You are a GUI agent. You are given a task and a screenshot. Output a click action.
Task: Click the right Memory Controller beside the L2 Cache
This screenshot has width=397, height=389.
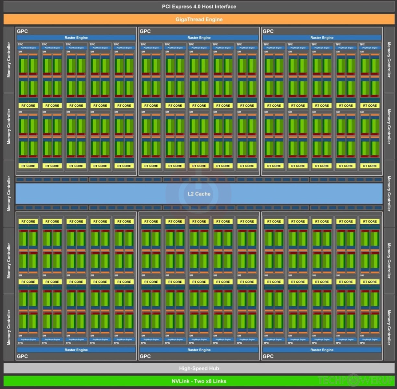point(389,194)
